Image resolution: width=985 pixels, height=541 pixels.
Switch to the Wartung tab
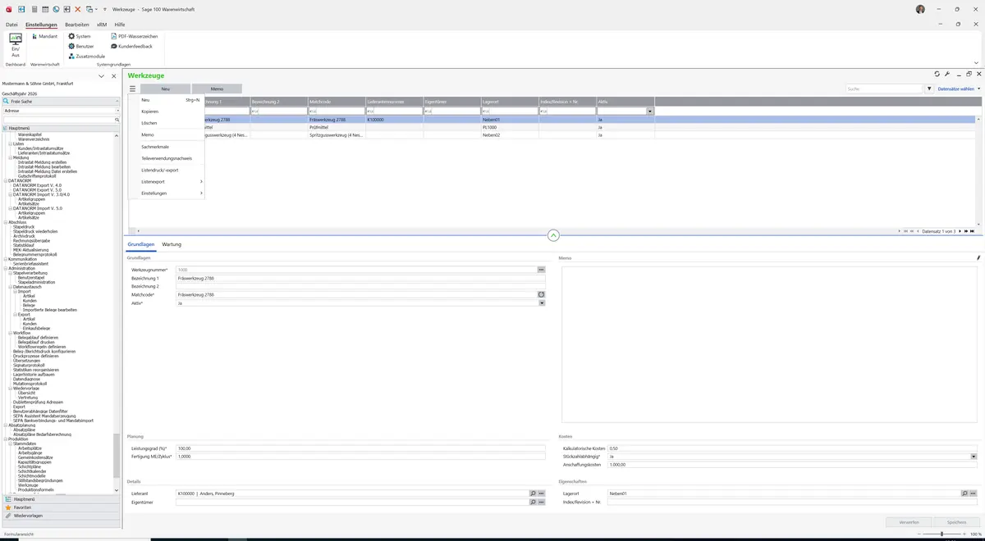[172, 244]
